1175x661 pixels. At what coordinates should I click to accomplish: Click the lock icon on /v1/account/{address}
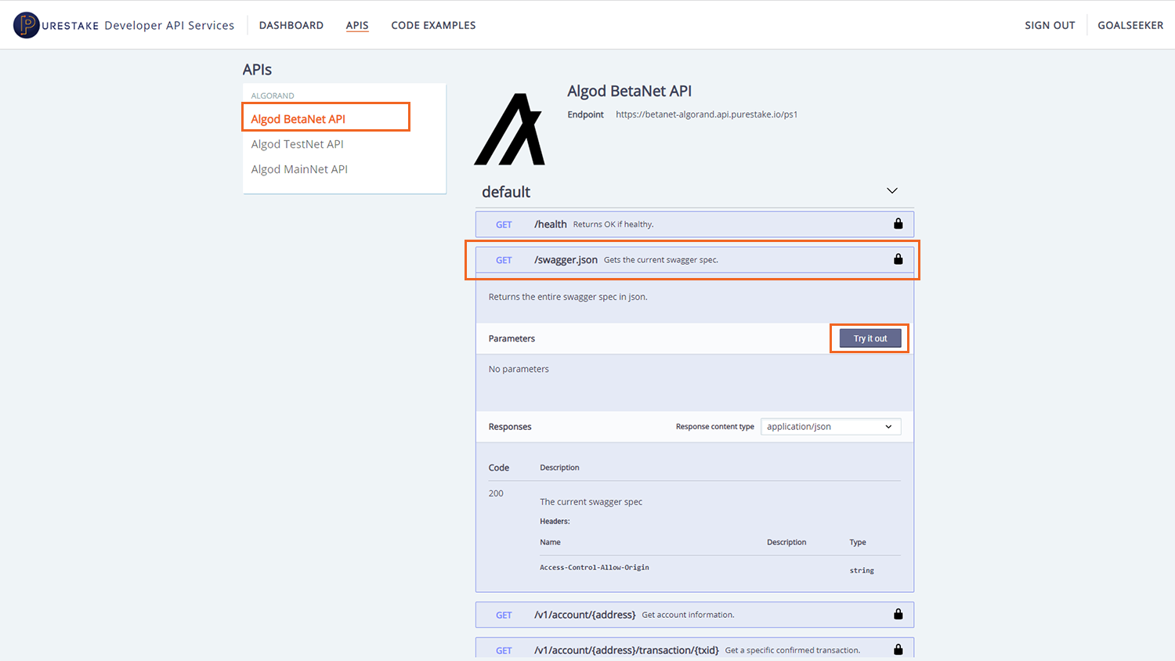(x=898, y=615)
